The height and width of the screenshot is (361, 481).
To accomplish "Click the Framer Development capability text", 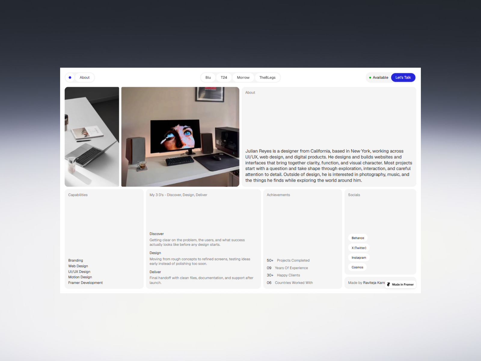I will (x=85, y=282).
